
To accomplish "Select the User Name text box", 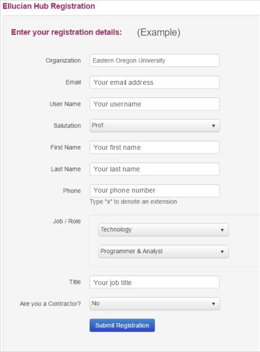I will click(x=154, y=104).
